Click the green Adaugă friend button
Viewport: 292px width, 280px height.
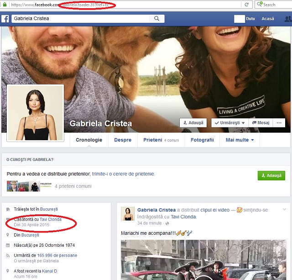tap(271, 175)
